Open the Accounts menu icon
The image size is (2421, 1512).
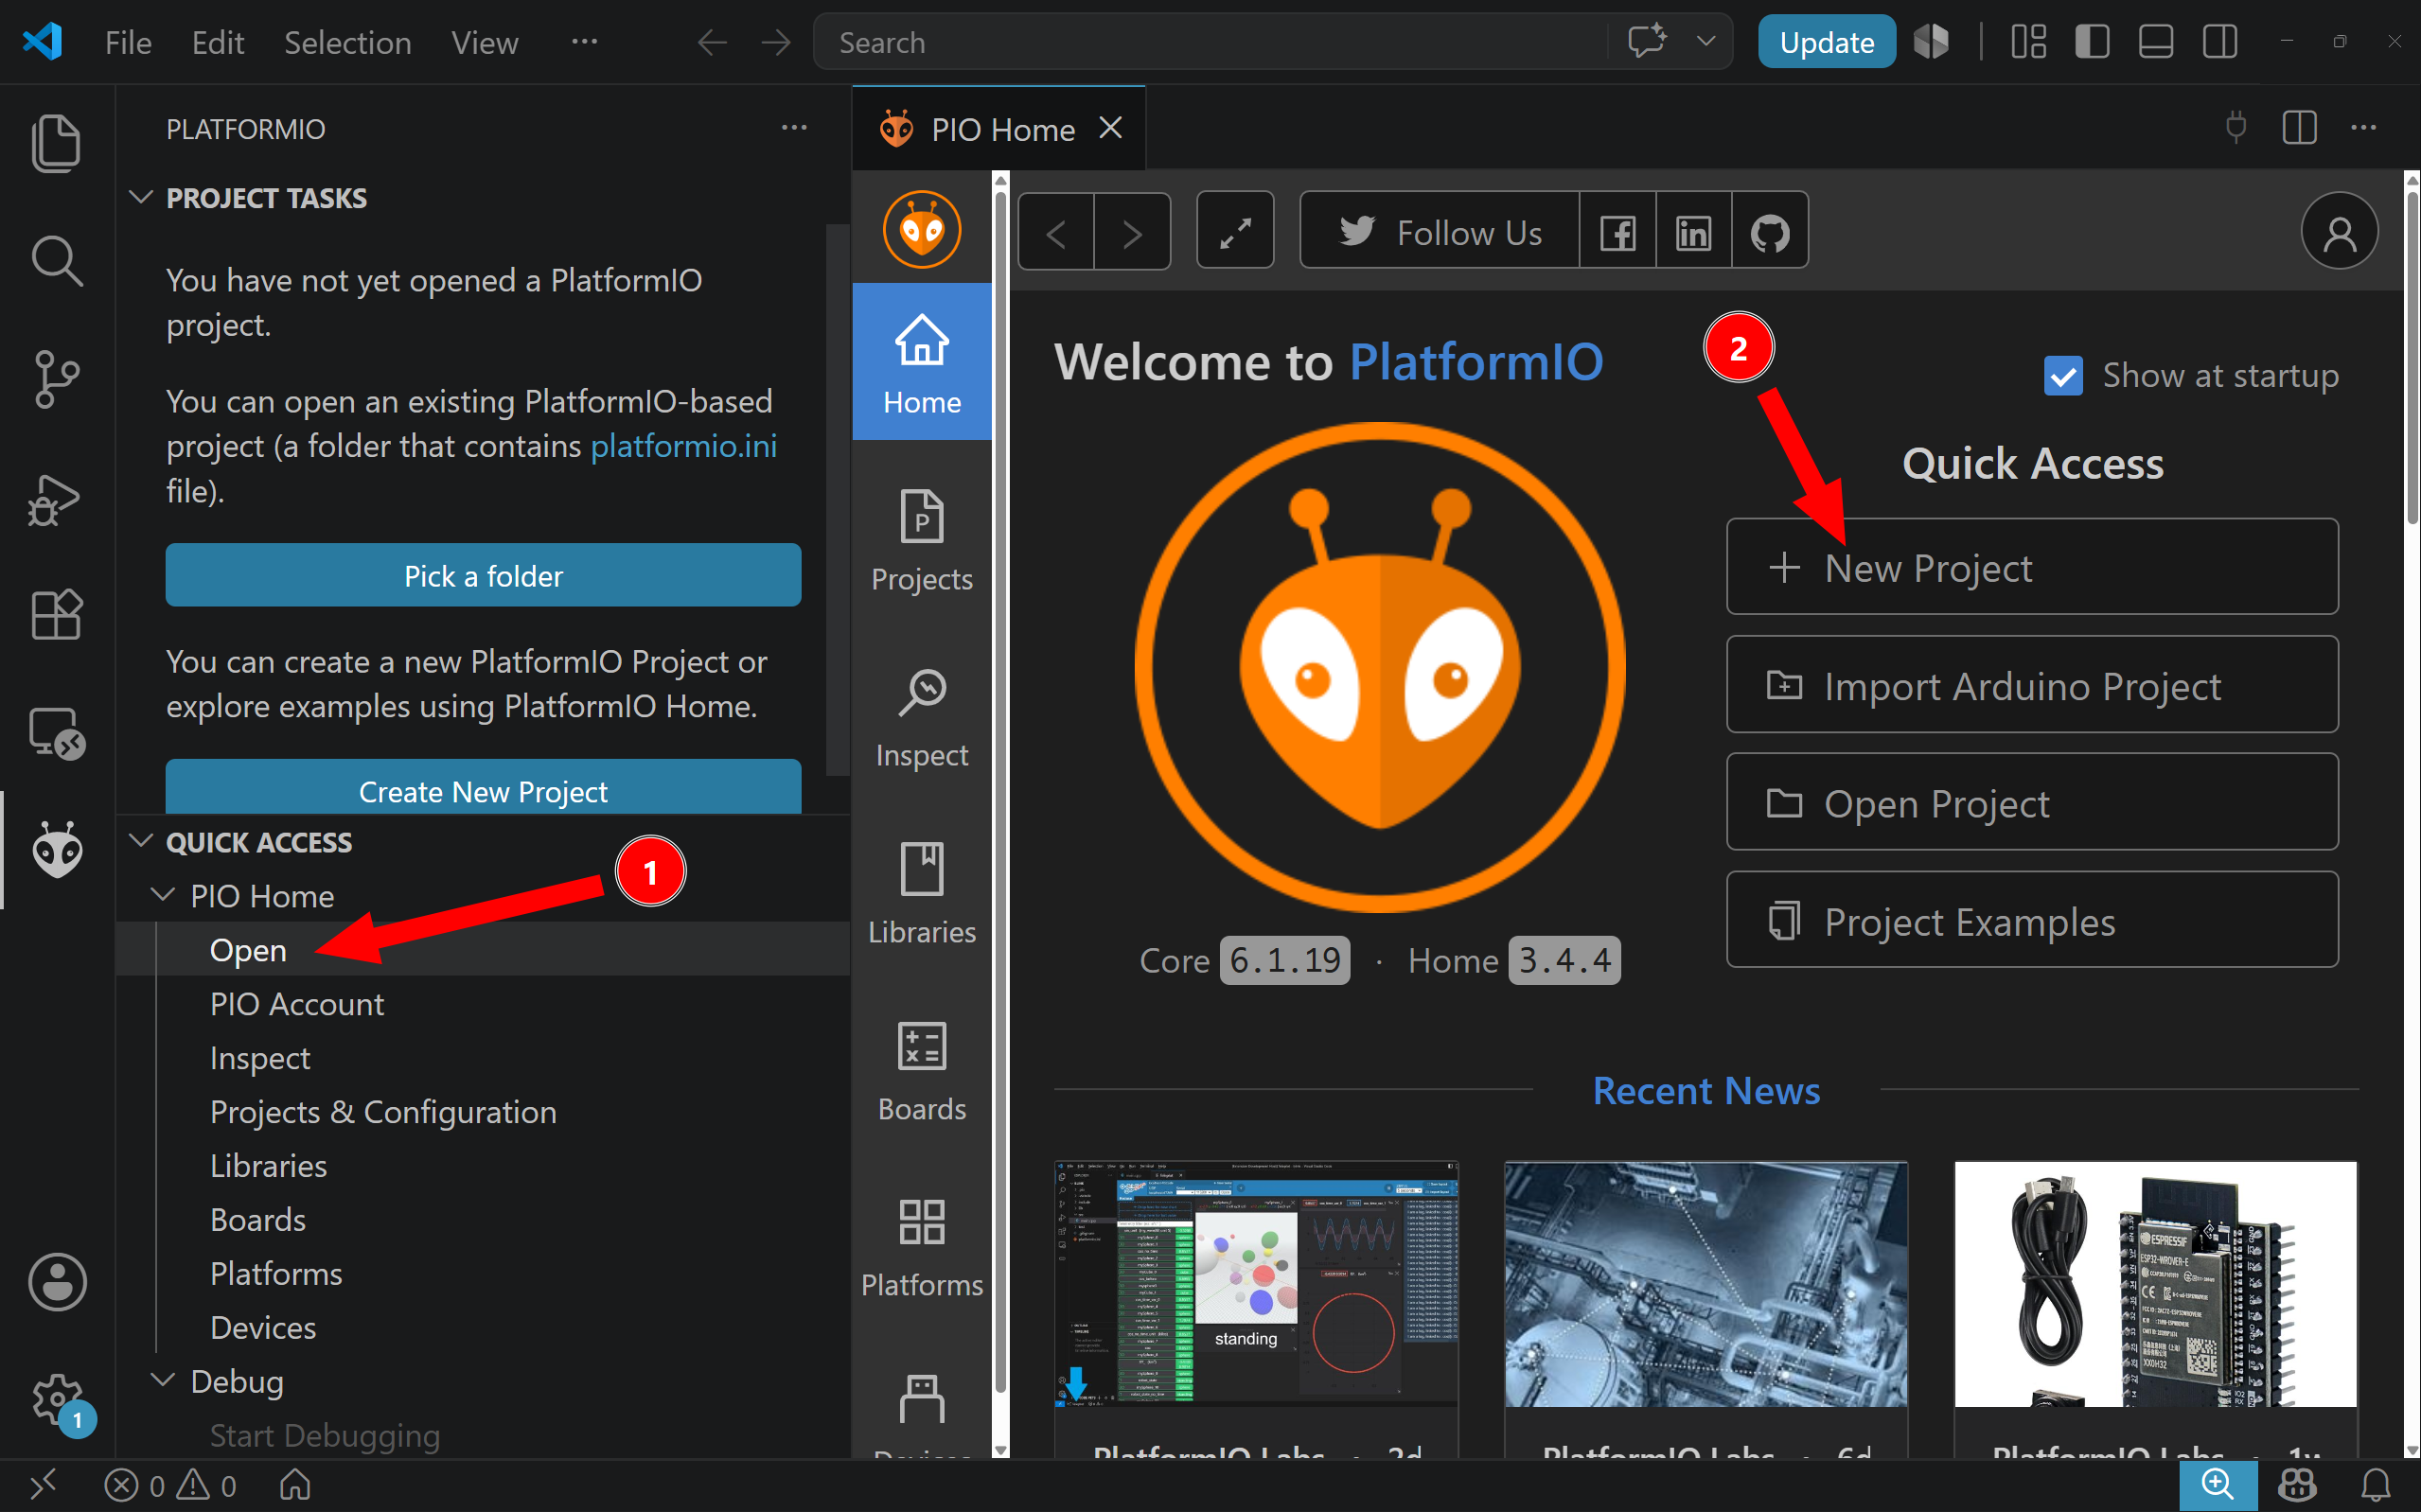[57, 1281]
